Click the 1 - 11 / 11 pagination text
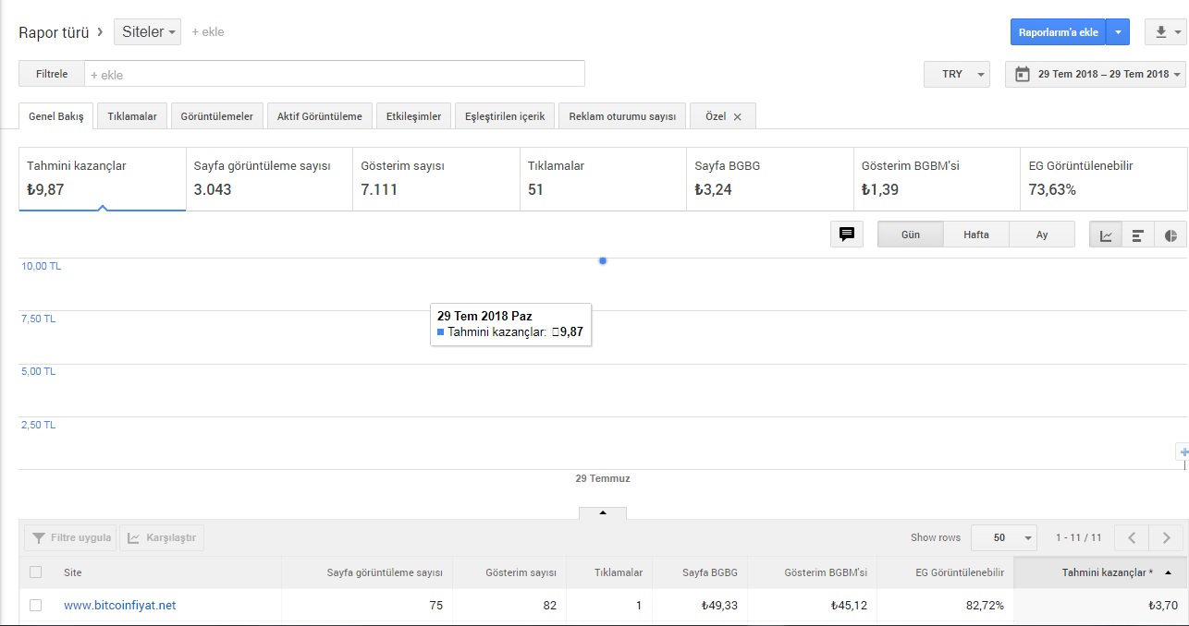1189x626 pixels. click(1078, 537)
